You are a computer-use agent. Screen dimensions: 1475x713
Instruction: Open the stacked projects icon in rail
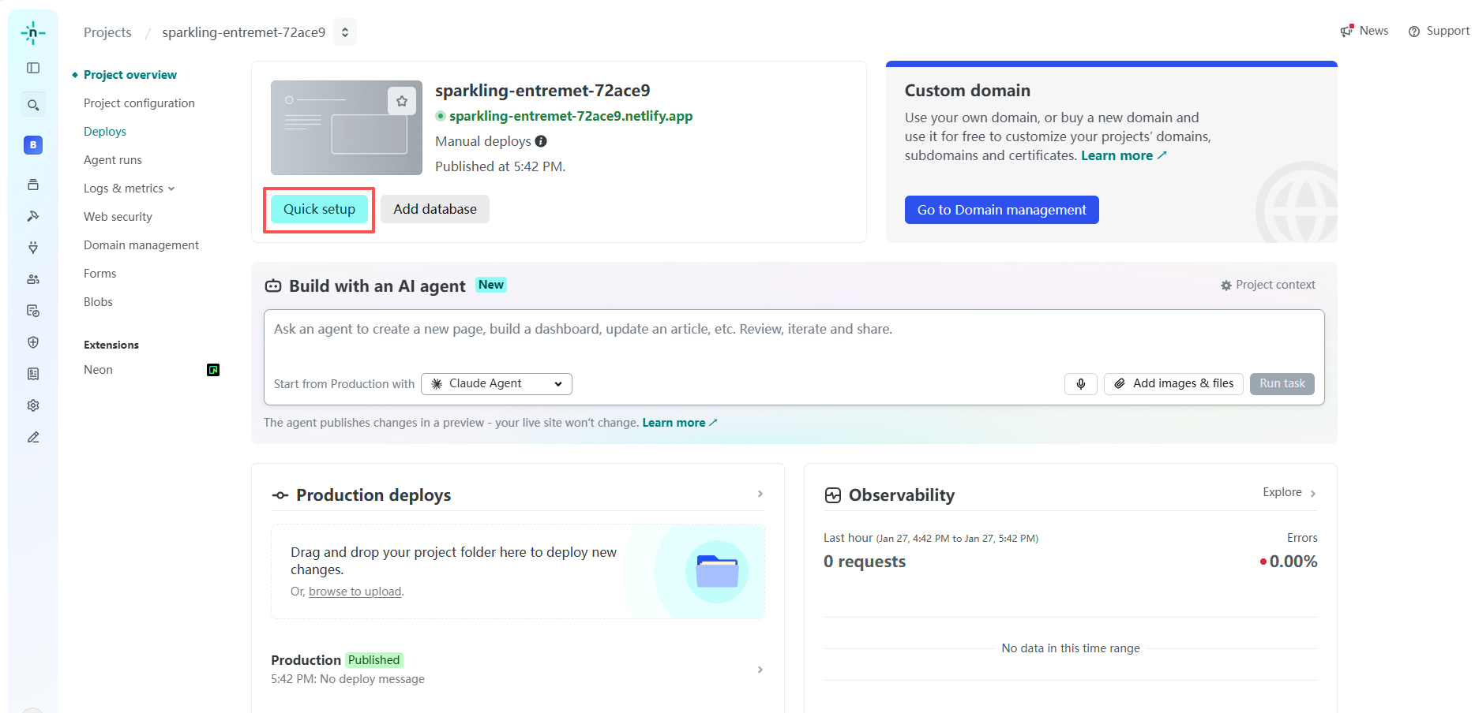33,185
